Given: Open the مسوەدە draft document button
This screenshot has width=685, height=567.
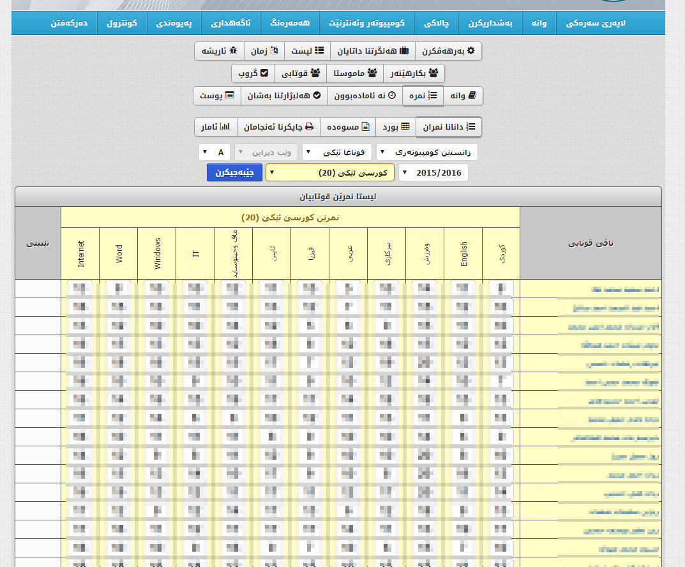Looking at the screenshot, I should [348, 127].
